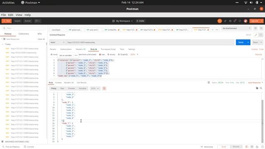The height and width of the screenshot is (149, 265).
Task: Open the Upgrade dropdown arrow
Action: 262,21
